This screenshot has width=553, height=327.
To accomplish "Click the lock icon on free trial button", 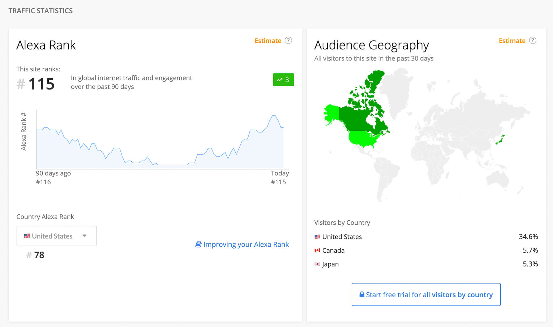I will pos(362,294).
